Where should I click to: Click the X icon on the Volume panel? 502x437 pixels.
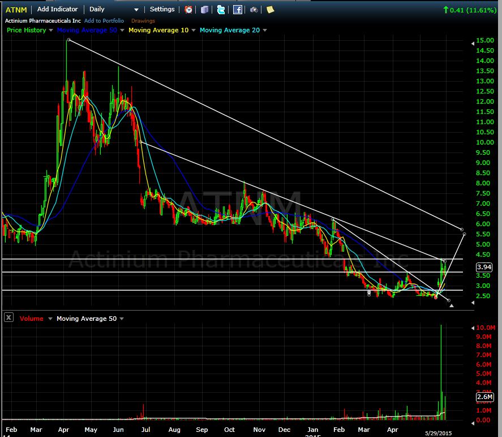pos(8,318)
